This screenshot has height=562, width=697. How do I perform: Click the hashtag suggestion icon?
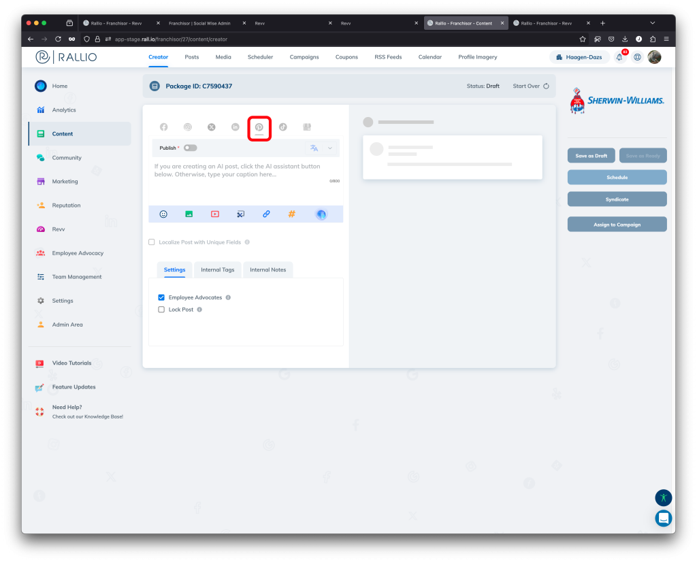(x=291, y=214)
